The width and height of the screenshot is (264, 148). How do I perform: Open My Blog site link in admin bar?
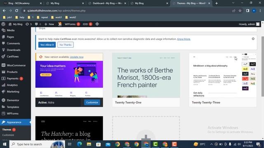pos(16,24)
